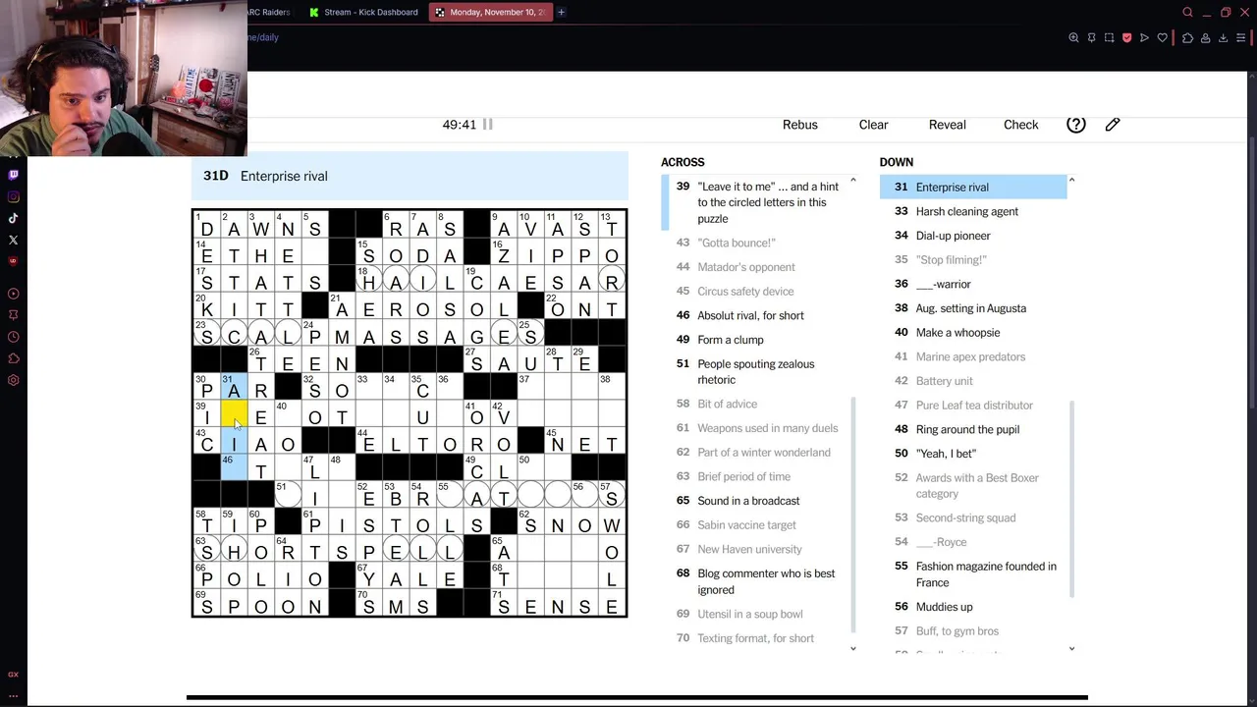Open the Clear dropdown menu

(x=873, y=125)
